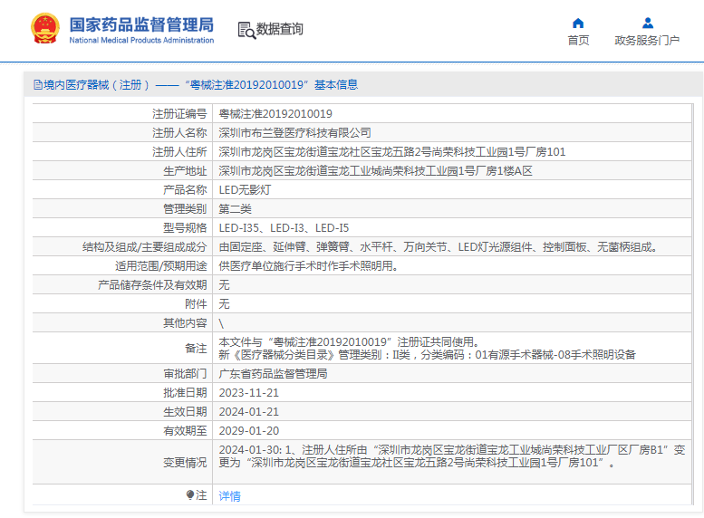Open the 详情 details link

(x=229, y=496)
